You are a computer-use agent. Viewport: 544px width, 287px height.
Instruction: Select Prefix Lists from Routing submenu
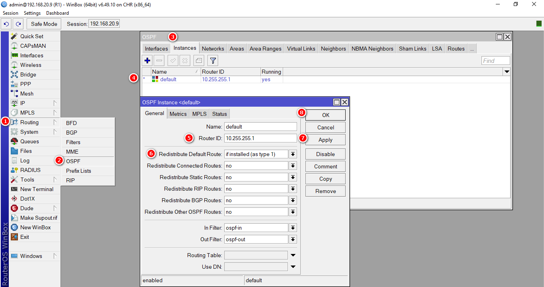coord(88,171)
